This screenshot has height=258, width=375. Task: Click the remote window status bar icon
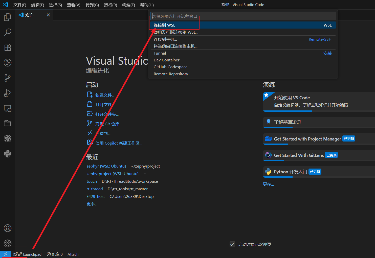tap(6, 254)
